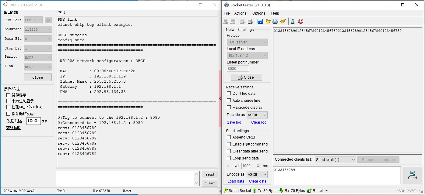Click the COM port refresh icon in UartTool
Viewport: 425px width, 195px height.
click(48, 20)
